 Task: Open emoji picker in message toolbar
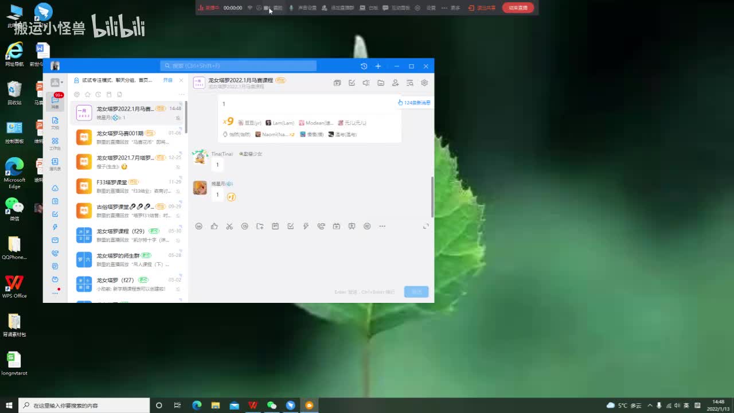(199, 226)
